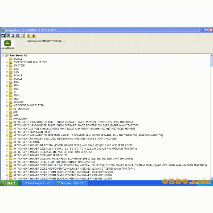Click folder icon beside ATTACHMENT, 36-IN LAWN ROLLER

[11, 132]
